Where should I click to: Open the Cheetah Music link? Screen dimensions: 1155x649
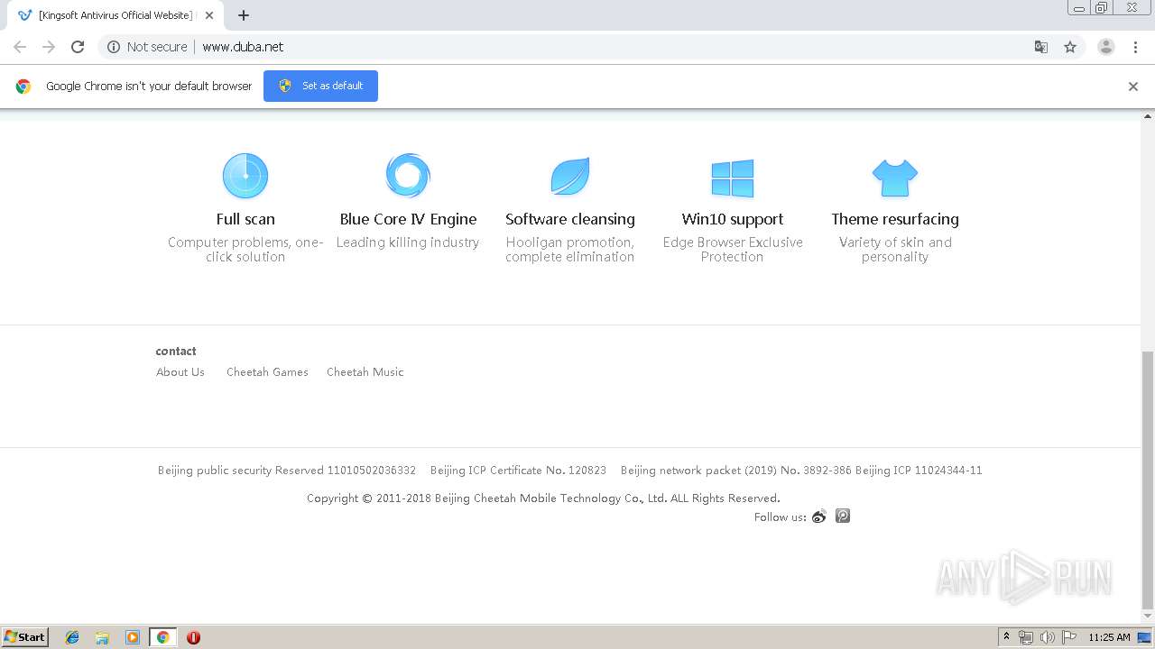365,372
